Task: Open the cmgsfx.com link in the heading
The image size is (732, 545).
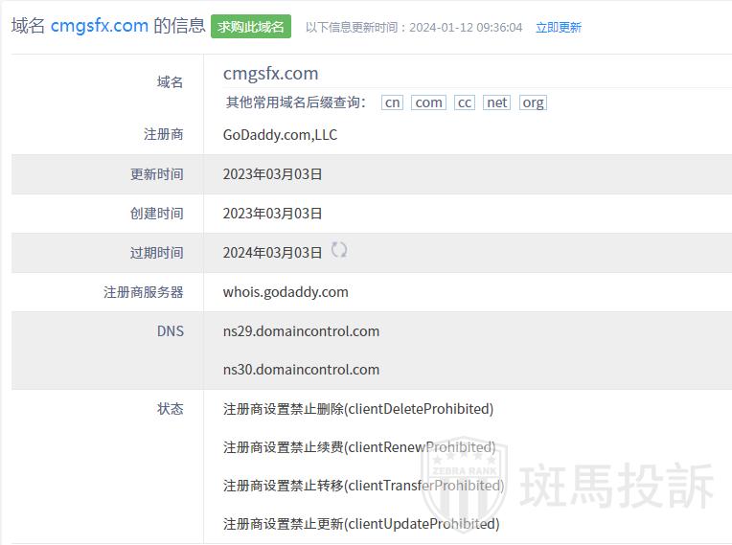Action: (99, 26)
